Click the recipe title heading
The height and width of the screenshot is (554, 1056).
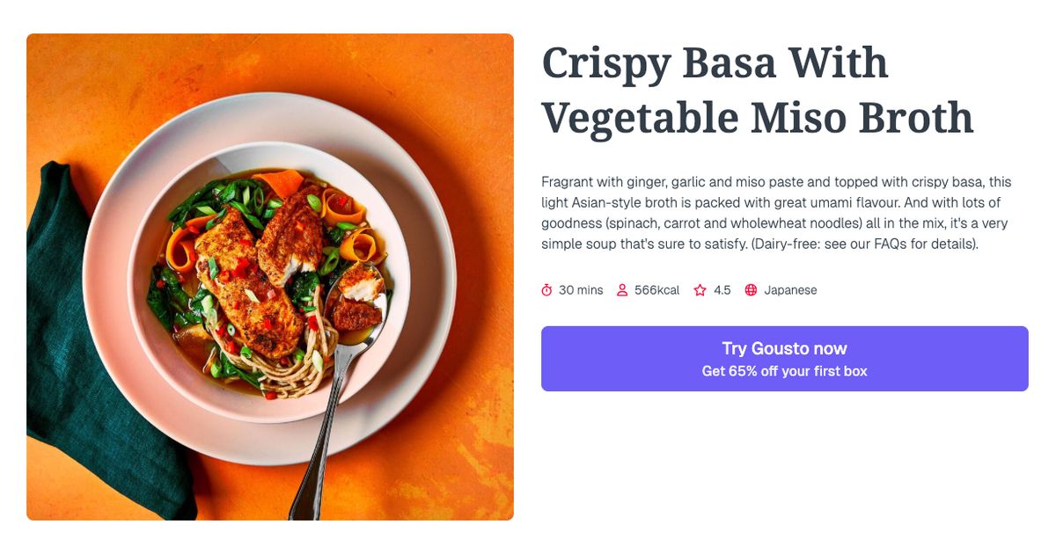757,90
